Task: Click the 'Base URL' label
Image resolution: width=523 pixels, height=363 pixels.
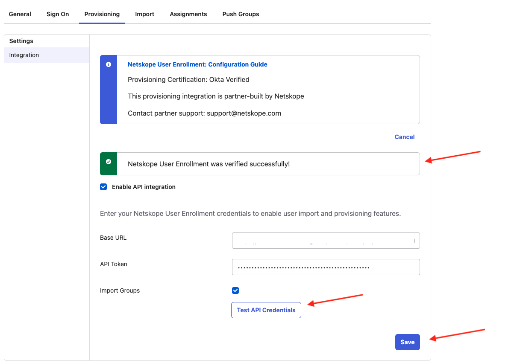Action: click(113, 238)
